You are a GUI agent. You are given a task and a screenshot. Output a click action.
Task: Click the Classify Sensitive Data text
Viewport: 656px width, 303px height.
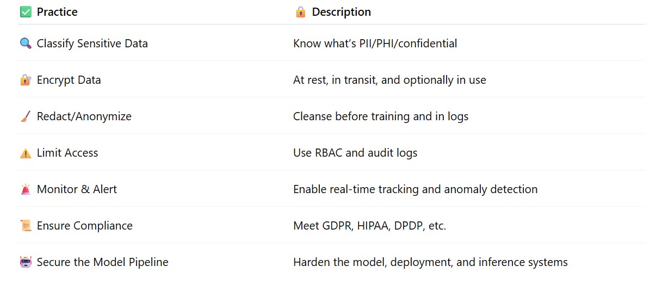(92, 44)
